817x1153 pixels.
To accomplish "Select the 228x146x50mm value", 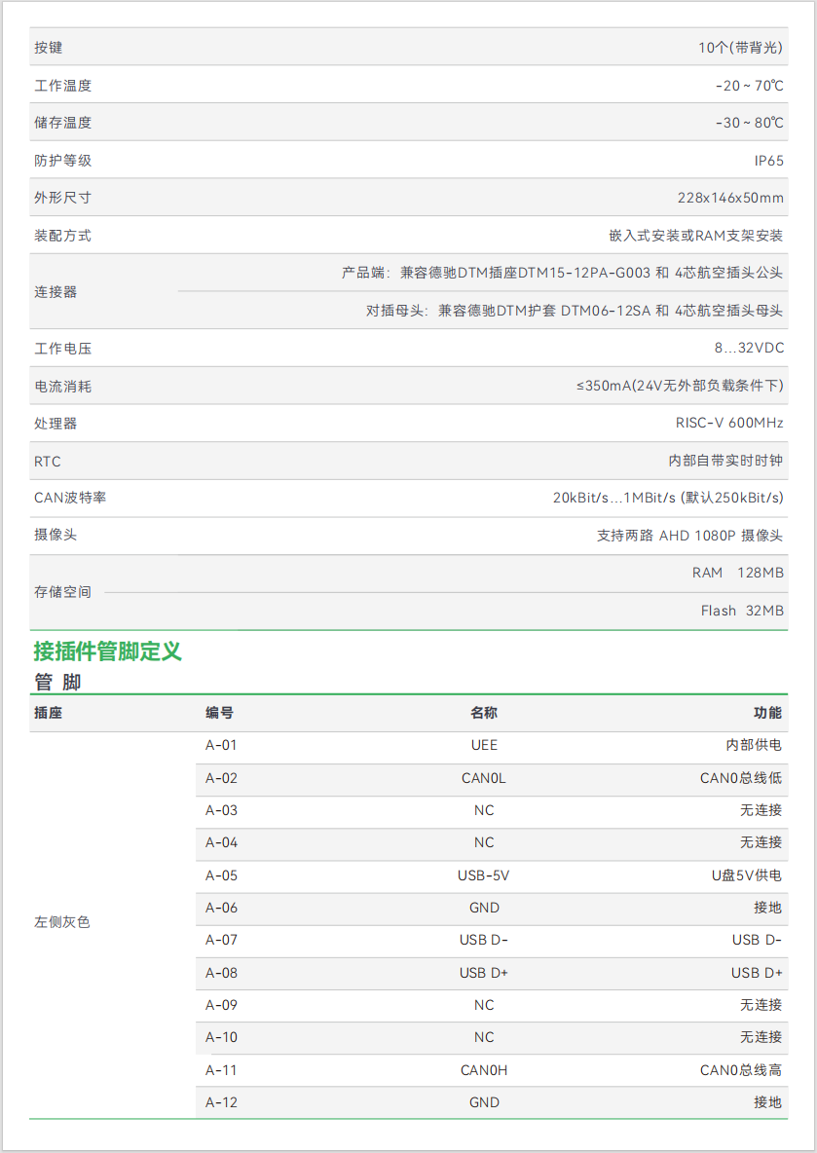I will coord(730,198).
